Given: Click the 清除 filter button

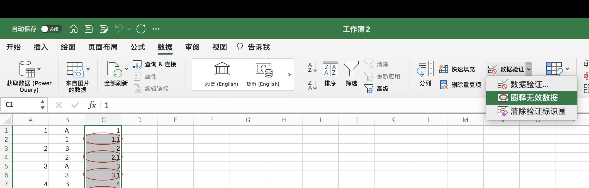Looking at the screenshot, I should coord(376,64).
